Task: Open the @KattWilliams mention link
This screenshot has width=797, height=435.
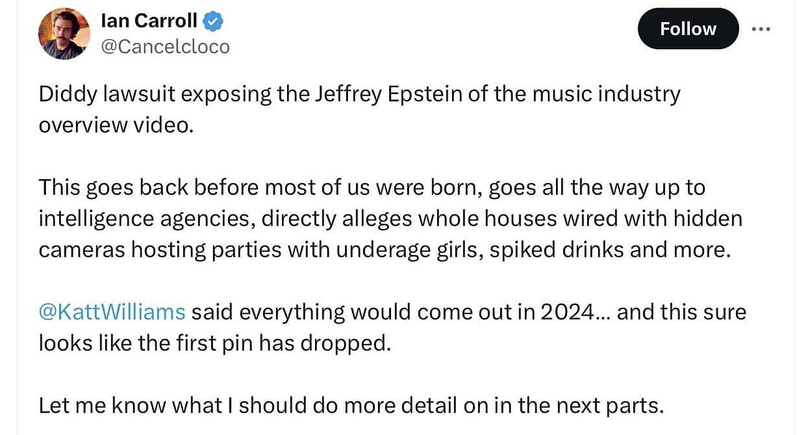Action: point(112,312)
